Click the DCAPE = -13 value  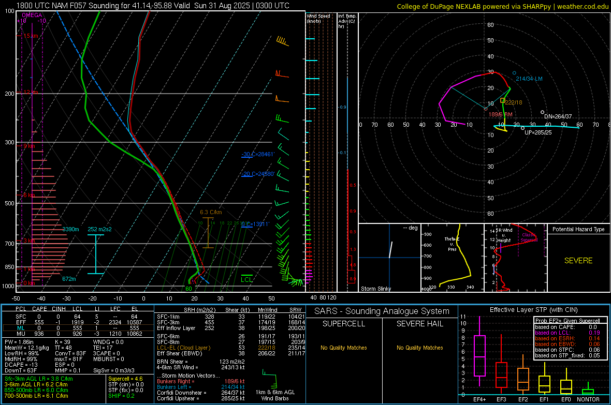[x=21, y=365]
